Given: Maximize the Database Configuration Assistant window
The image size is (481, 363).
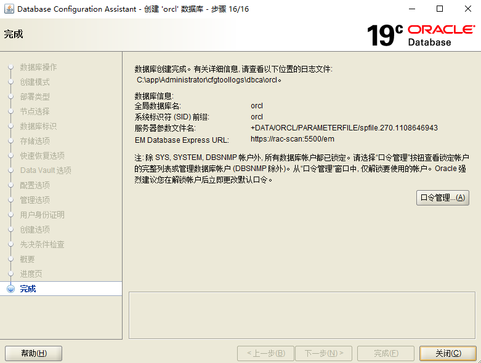Looking at the screenshot, I should click(x=440, y=9).
